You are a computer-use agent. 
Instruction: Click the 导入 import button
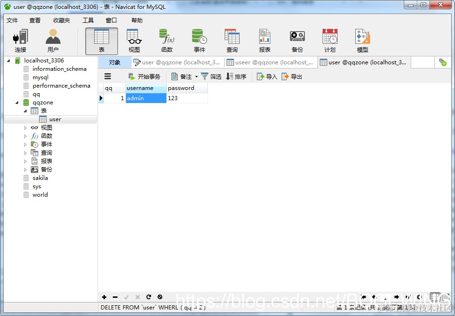point(267,76)
